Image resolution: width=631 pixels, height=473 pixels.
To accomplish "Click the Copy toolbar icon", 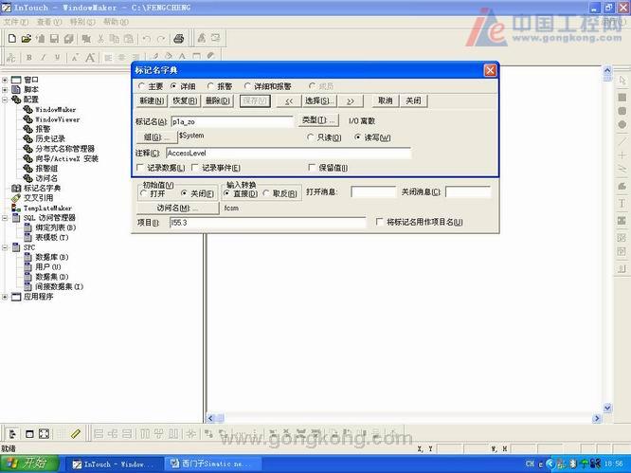I will pos(115,38).
